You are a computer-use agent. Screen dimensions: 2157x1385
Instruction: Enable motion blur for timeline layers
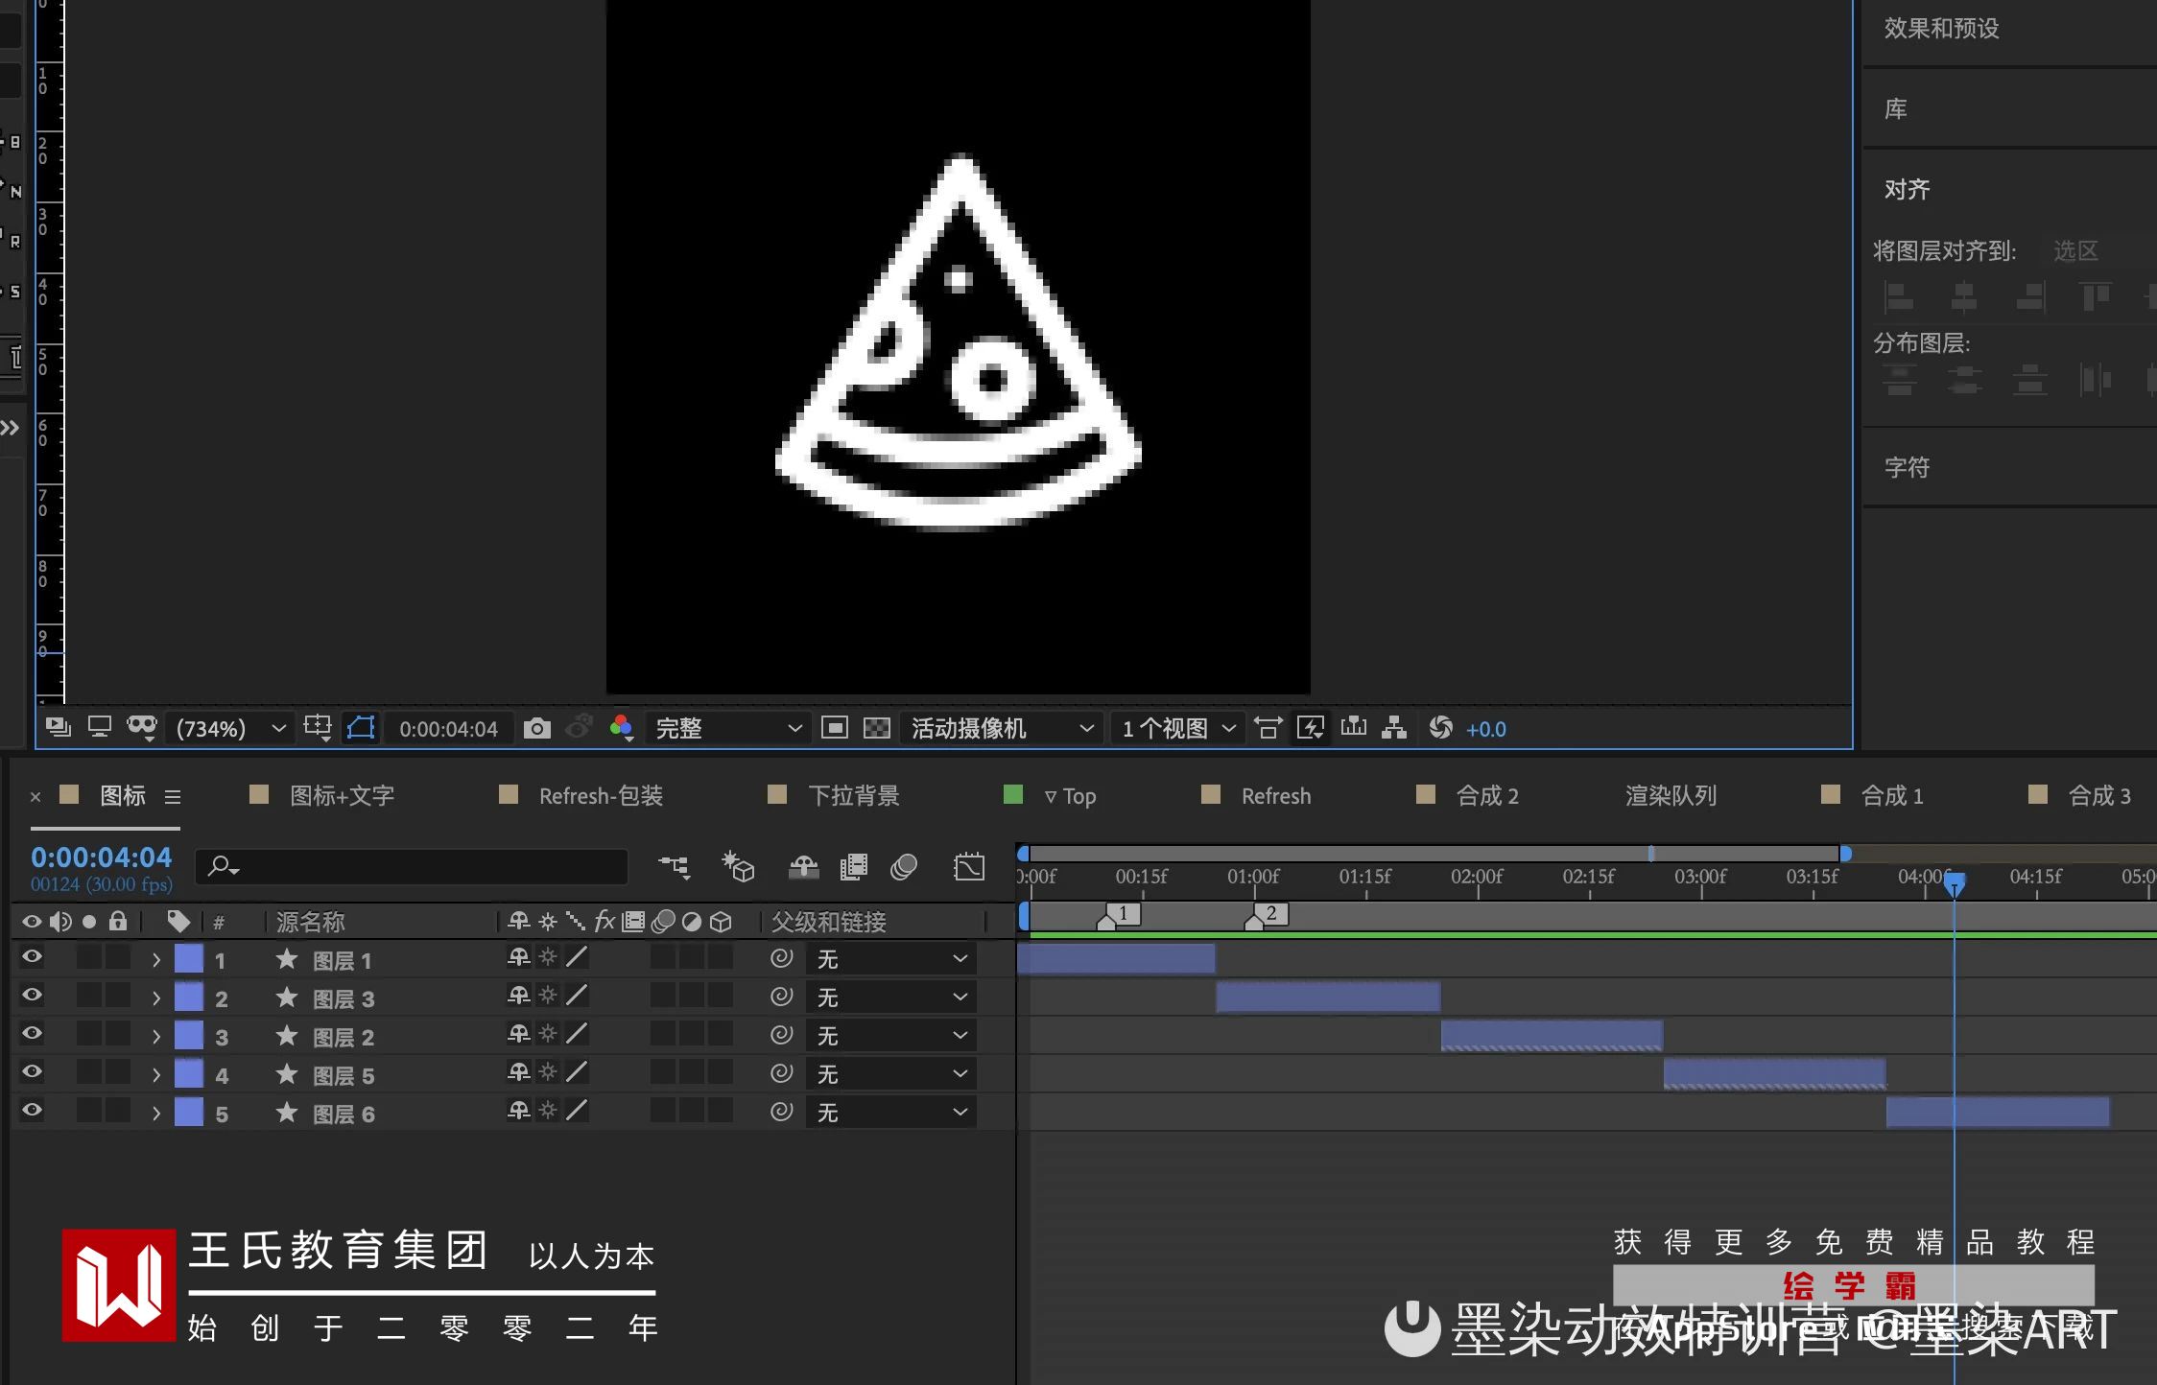pos(903,867)
